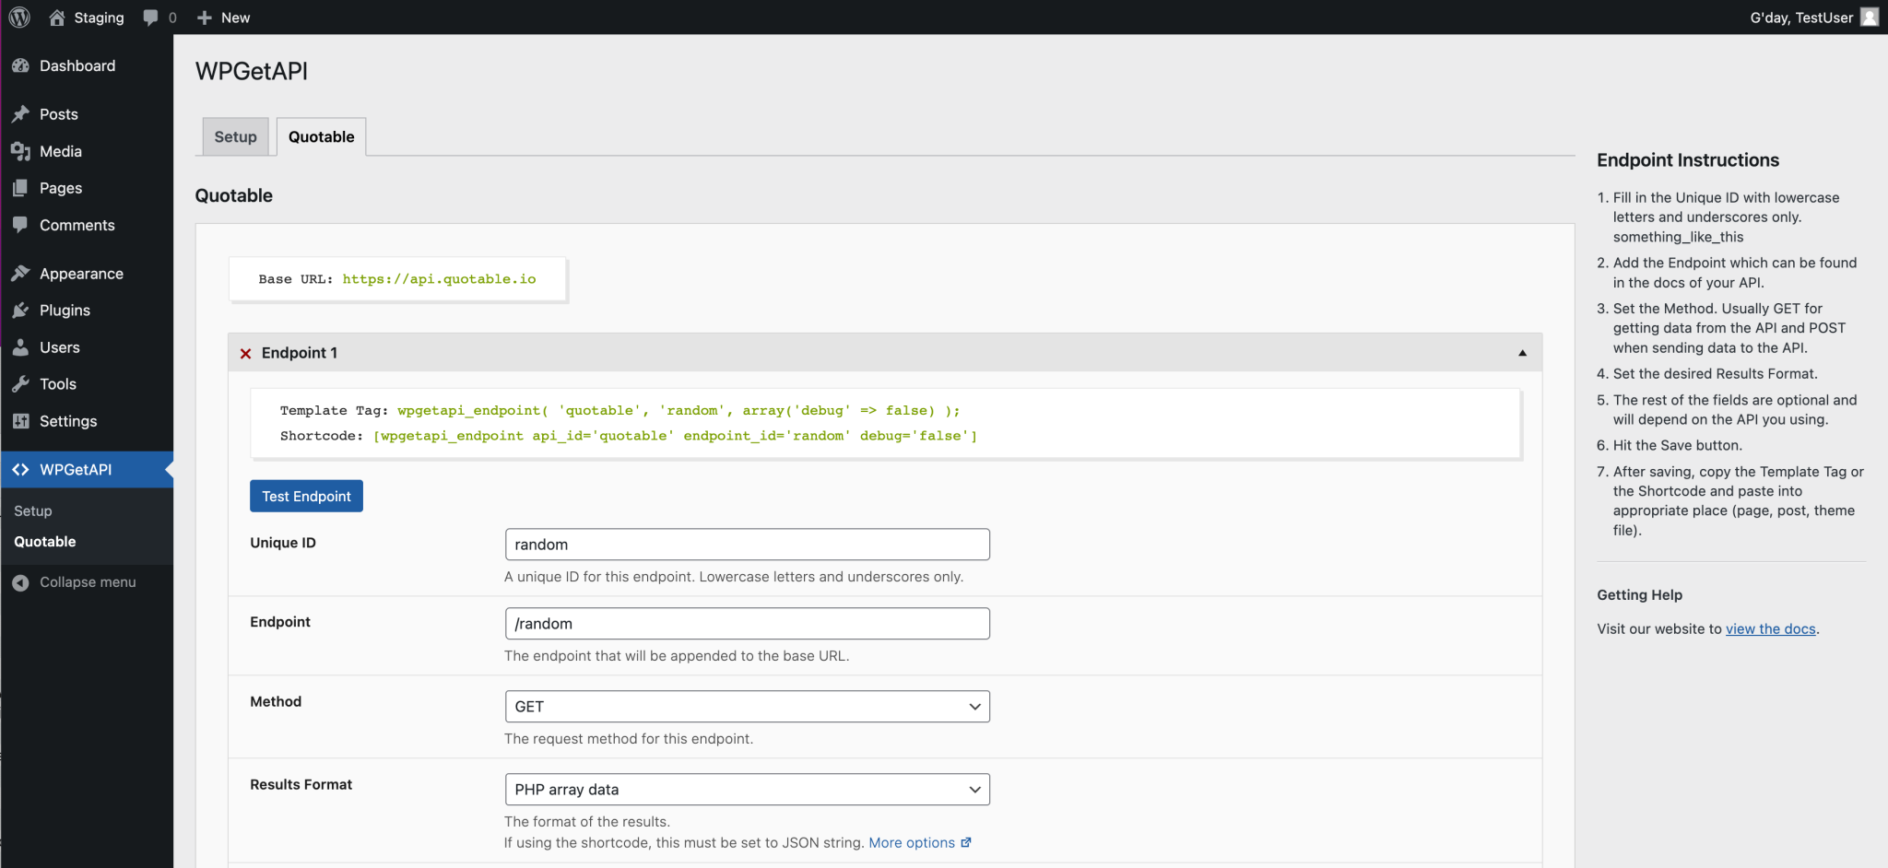
Task: Open the Method dropdown
Action: [746, 706]
